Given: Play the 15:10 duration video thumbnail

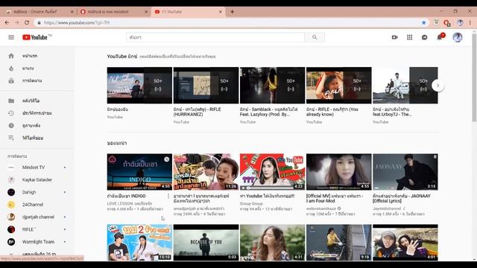Looking at the screenshot, I should click(x=139, y=243).
